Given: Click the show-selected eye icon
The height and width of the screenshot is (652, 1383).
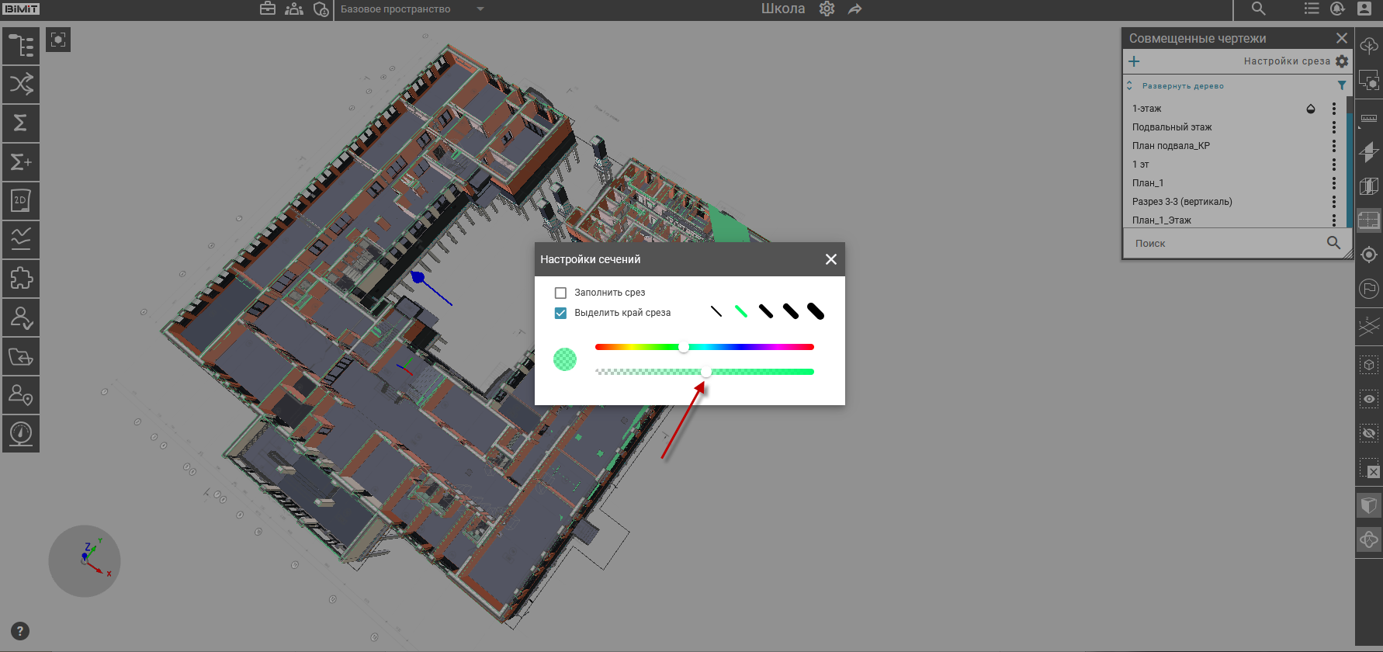Looking at the screenshot, I should pyautogui.click(x=1369, y=399).
